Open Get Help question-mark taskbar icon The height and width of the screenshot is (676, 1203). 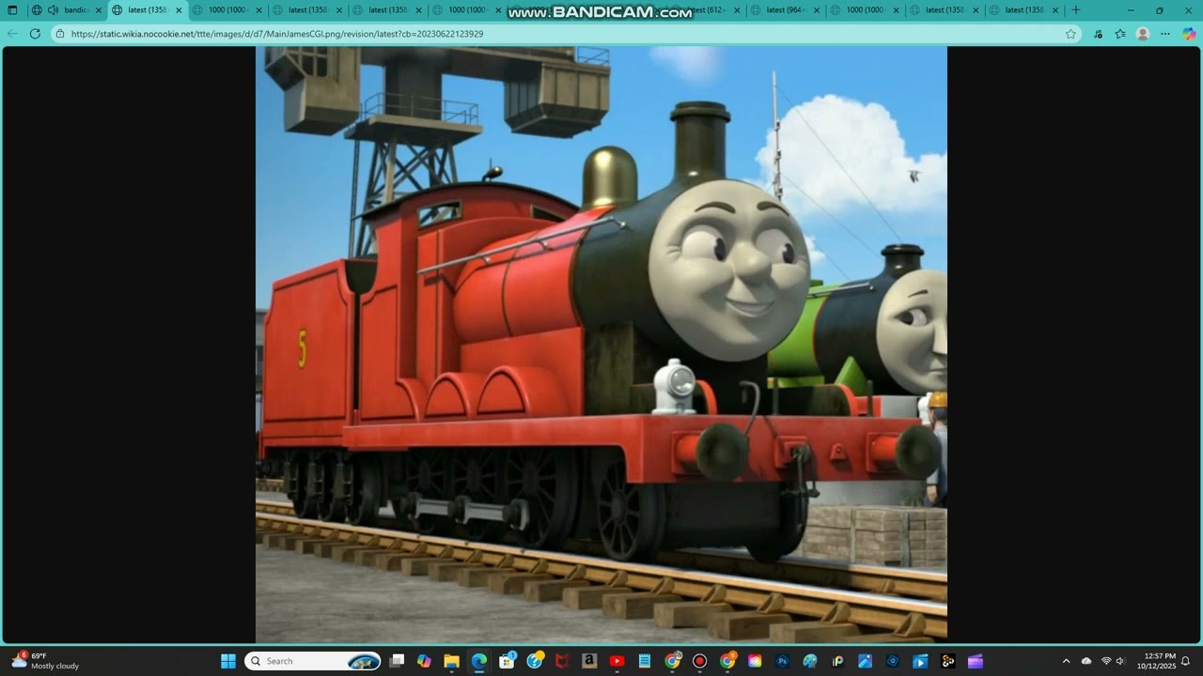tap(534, 661)
